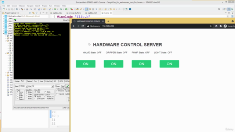Click the build hammer icon in toolbar

point(22,9)
